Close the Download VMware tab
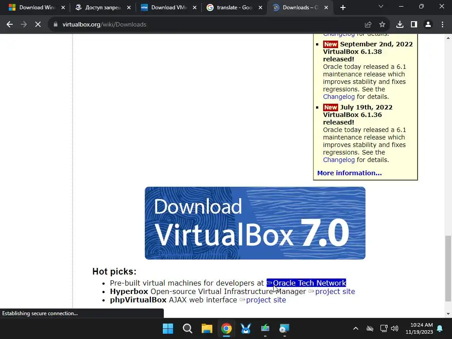The image size is (452, 339). pos(195,8)
